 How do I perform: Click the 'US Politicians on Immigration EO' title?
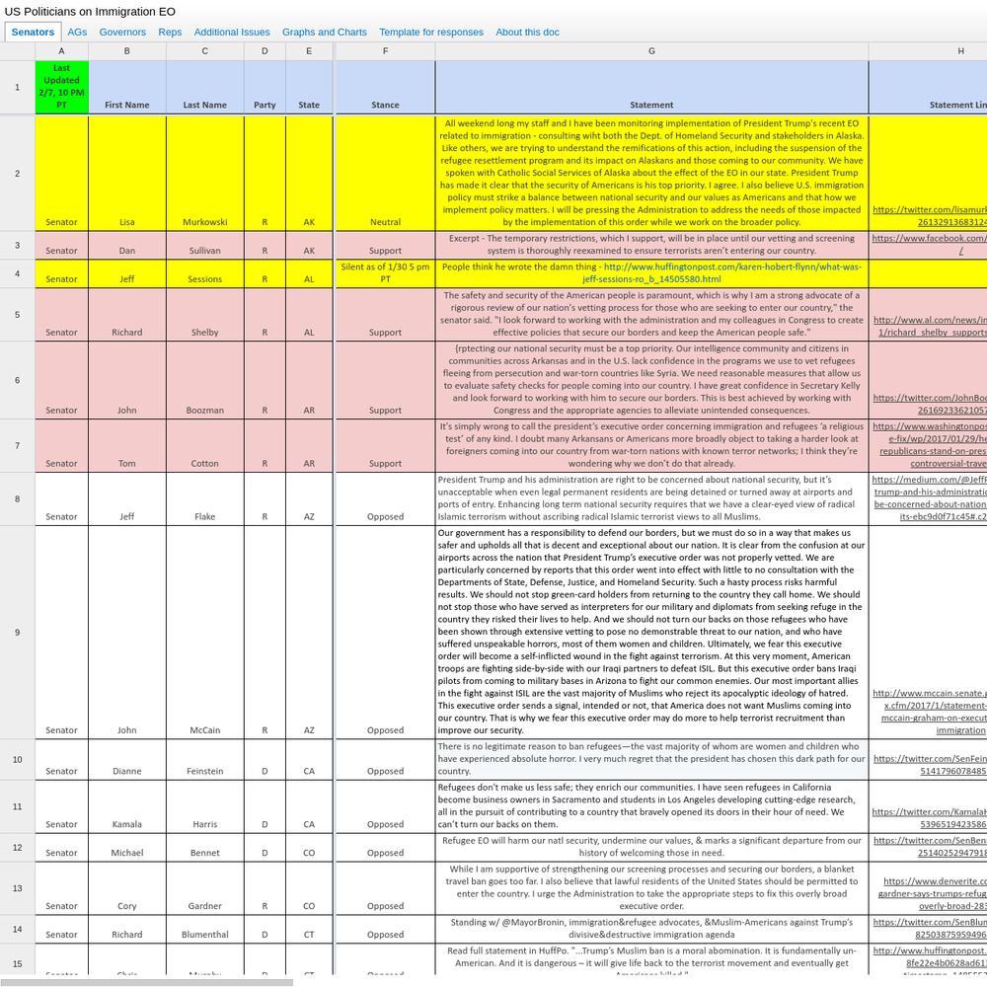tap(90, 11)
